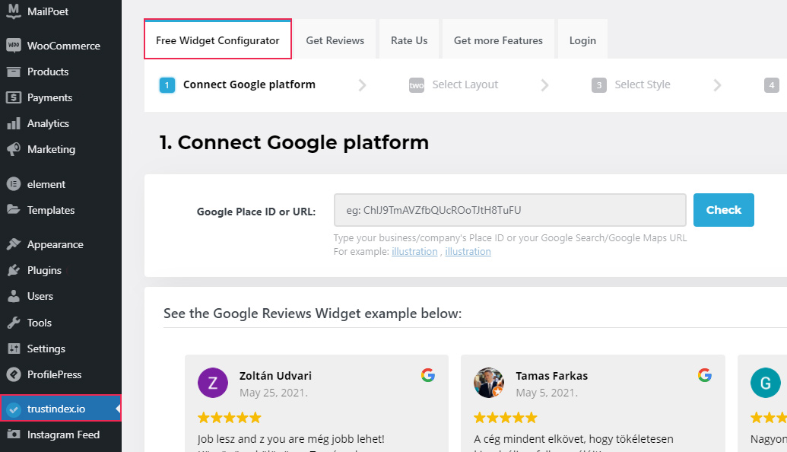787x452 pixels.
Task: Click reviewer name Zoltán Udvari
Action: (275, 376)
